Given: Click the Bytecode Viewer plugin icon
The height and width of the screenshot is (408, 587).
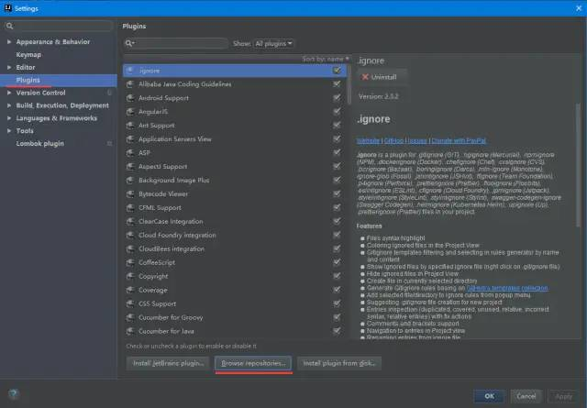Looking at the screenshot, I should pos(130,193).
